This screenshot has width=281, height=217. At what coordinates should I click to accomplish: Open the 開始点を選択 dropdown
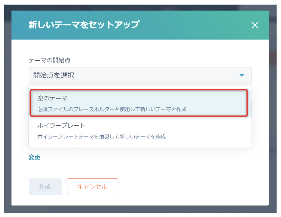tap(140, 76)
